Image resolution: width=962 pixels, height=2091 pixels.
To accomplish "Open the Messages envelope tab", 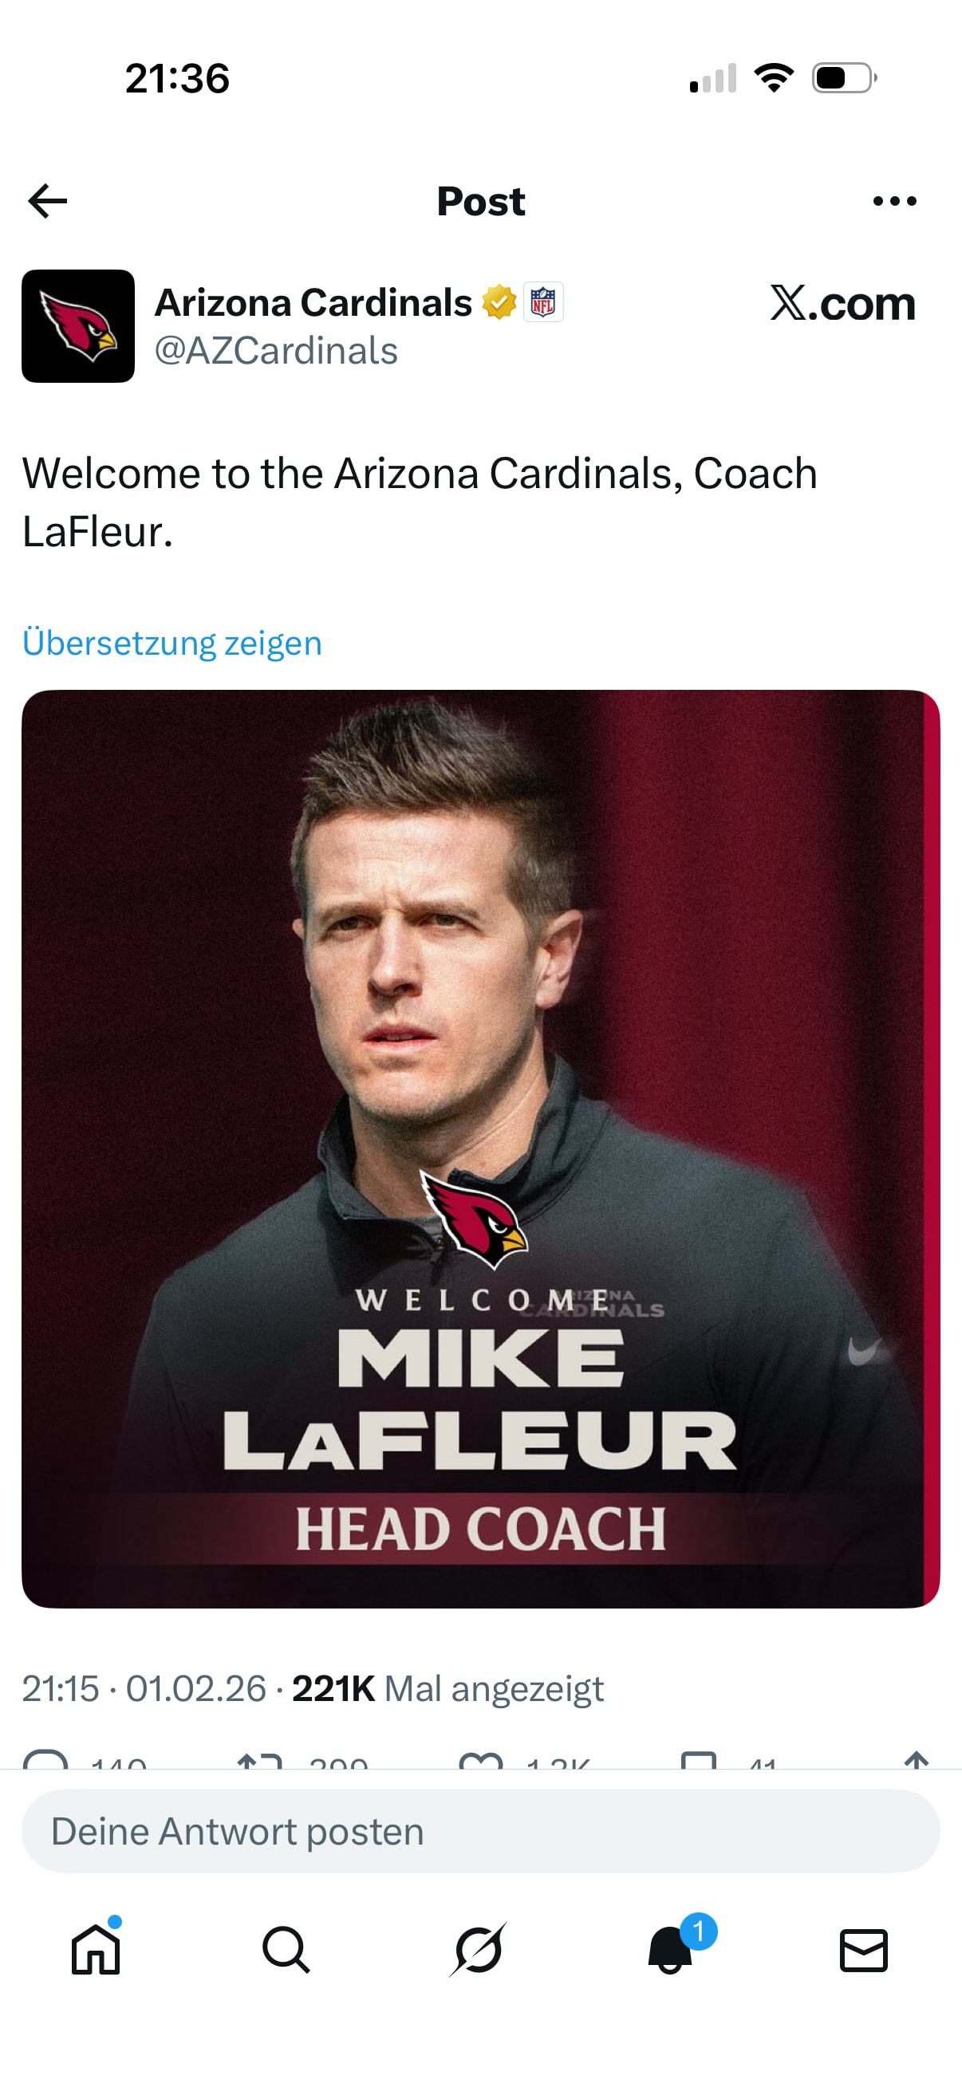I will [863, 1950].
